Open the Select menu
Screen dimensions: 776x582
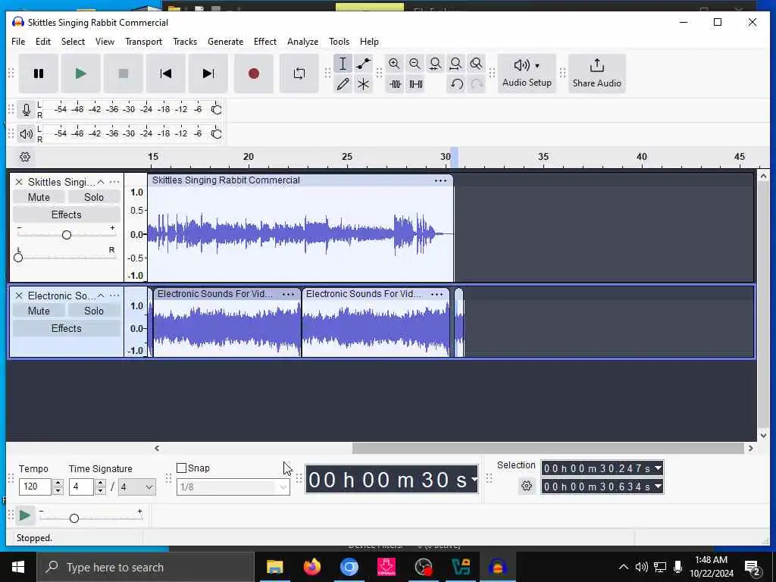pos(73,42)
